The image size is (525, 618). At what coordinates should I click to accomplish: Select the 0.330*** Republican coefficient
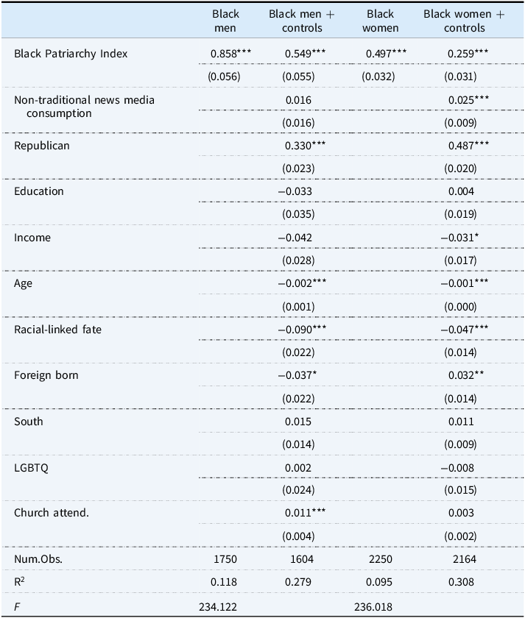pyautogui.click(x=306, y=146)
